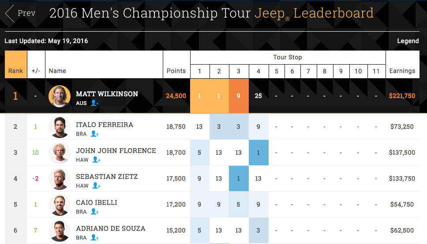Click Sebastian Zietz's stop 3 first-place cell
The image size is (427, 244).
point(239,178)
